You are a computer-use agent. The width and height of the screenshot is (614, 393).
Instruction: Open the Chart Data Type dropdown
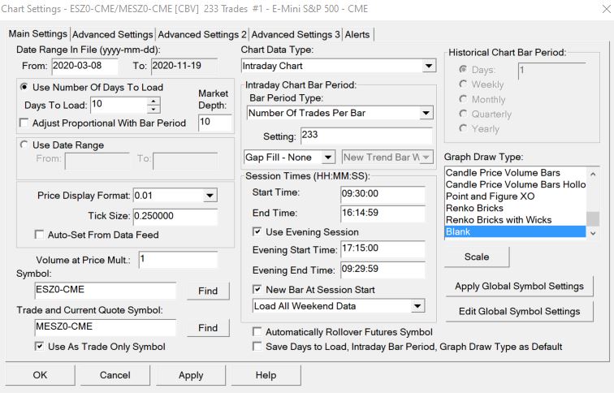[429, 66]
